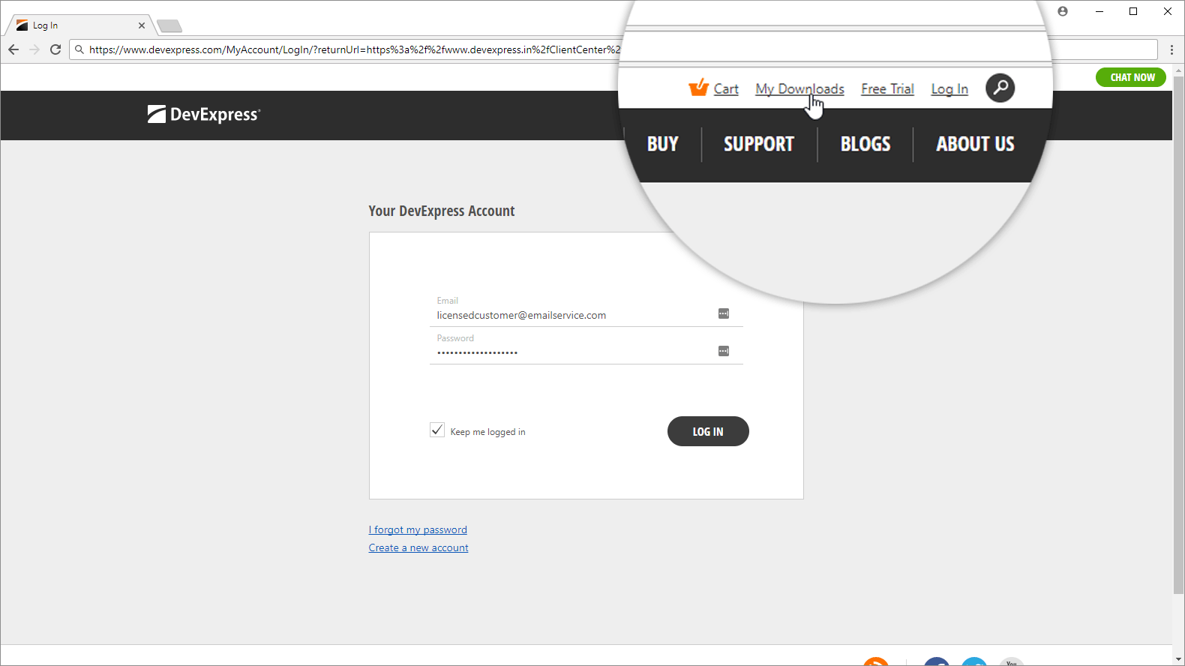The height and width of the screenshot is (666, 1185).
Task: Maximize the browser window
Action: 1133,11
